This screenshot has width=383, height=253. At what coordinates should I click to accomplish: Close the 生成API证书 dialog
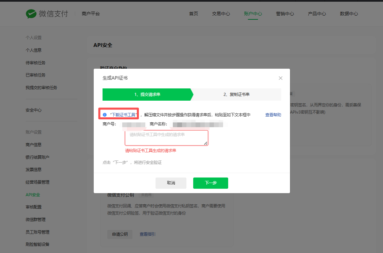(280, 78)
